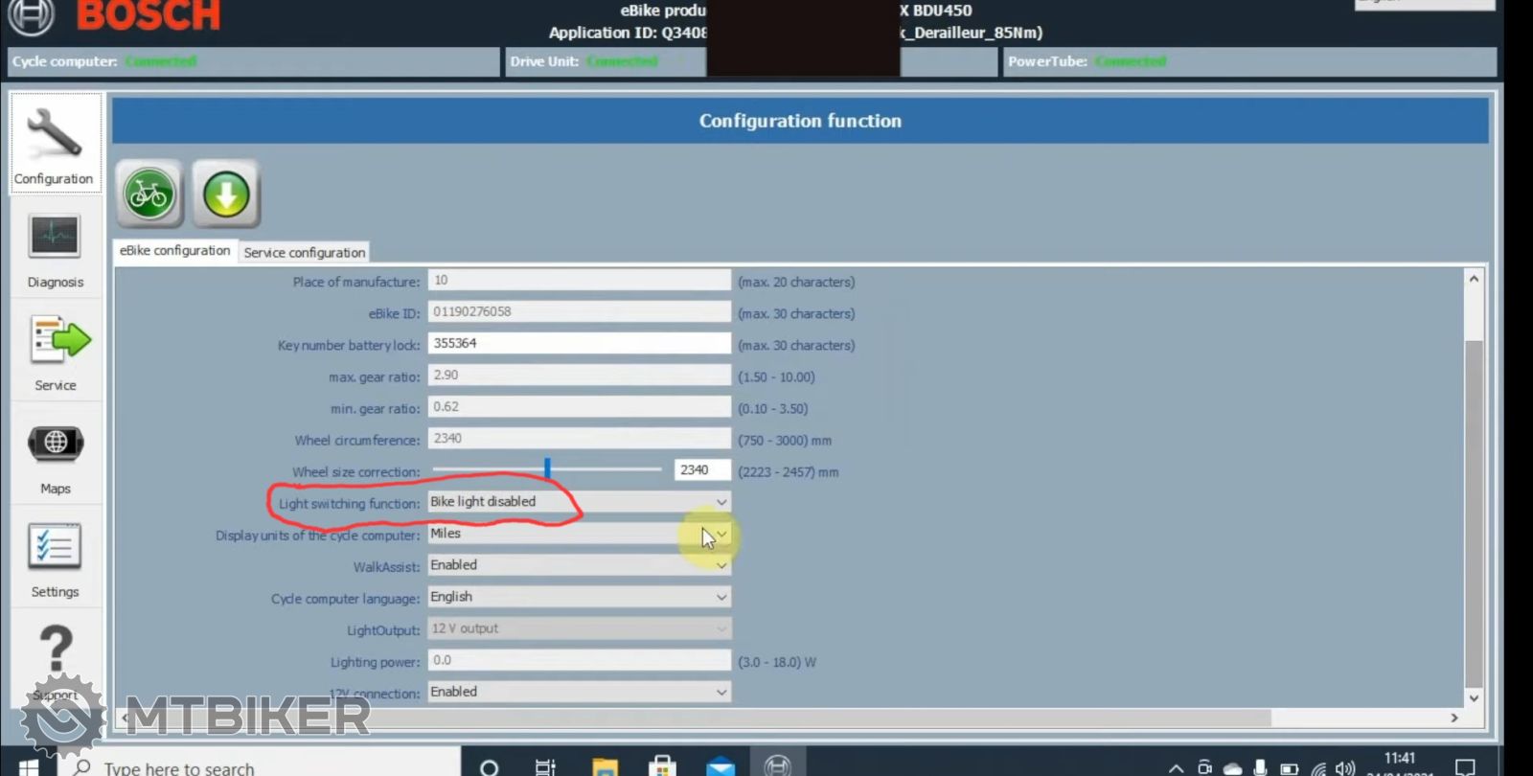
Task: Switch to the Service configuration tab
Action: pyautogui.click(x=304, y=252)
